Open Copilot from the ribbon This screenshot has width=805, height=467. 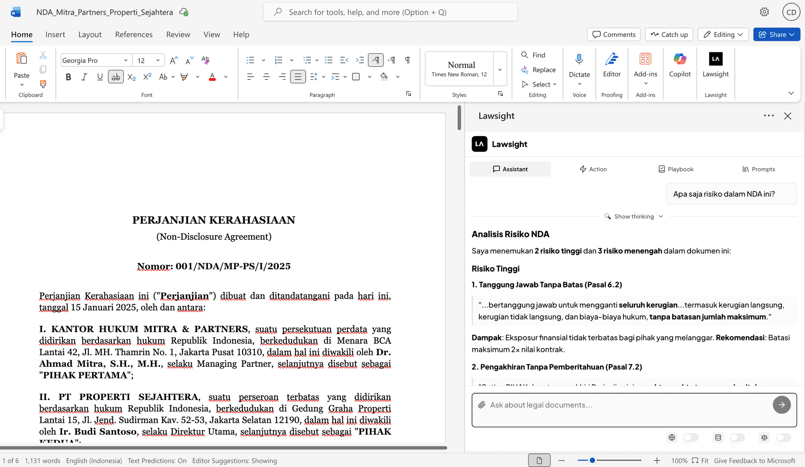coord(680,67)
